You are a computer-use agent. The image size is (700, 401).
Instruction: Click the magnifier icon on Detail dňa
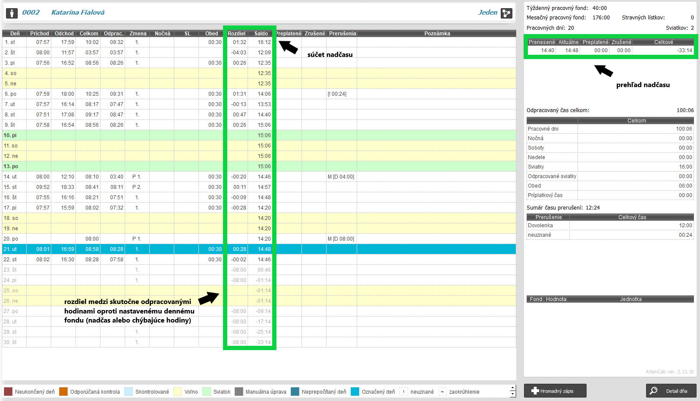click(x=654, y=391)
